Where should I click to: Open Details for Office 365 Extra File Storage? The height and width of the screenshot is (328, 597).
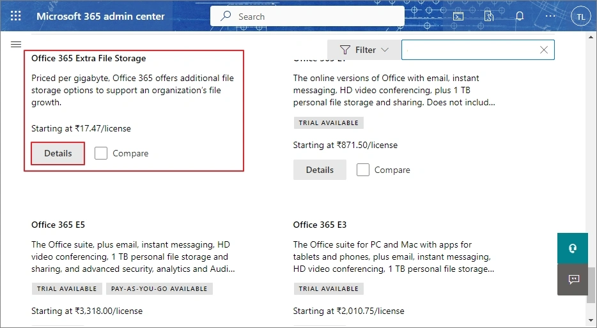(58, 153)
